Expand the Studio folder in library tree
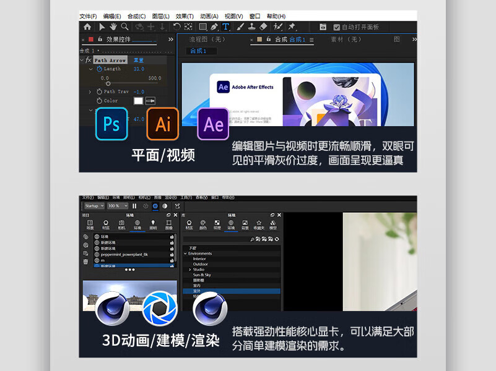 190,270
